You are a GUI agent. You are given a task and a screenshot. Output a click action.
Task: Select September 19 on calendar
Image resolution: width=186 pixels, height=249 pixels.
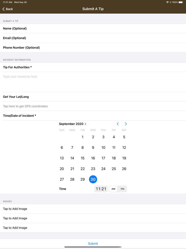click(x=124, y=158)
